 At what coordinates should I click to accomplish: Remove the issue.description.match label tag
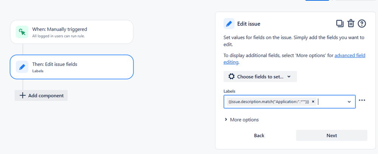tap(313, 101)
